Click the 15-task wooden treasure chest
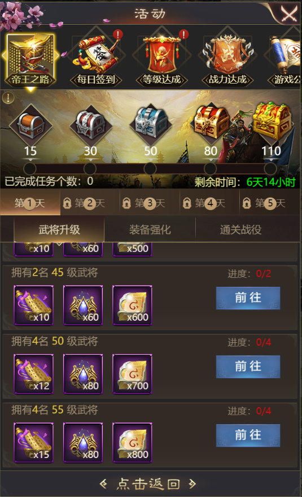This screenshot has width=302, height=497. (30, 125)
